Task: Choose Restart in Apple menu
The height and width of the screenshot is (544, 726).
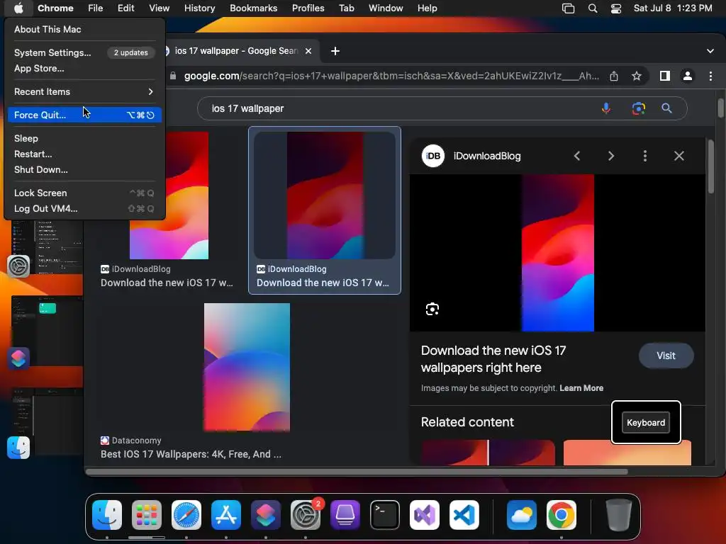Action: coord(84,154)
